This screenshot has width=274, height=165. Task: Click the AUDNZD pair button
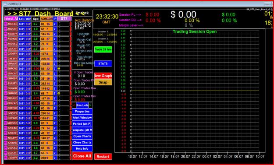click(x=12, y=39)
